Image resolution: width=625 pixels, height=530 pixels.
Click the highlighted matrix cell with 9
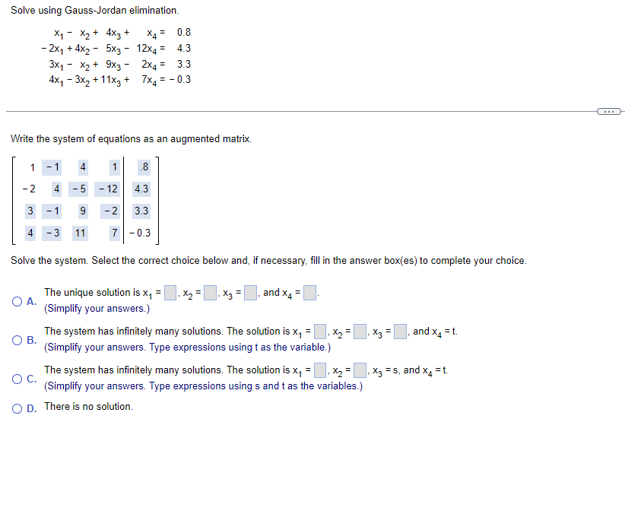[x=82, y=211]
